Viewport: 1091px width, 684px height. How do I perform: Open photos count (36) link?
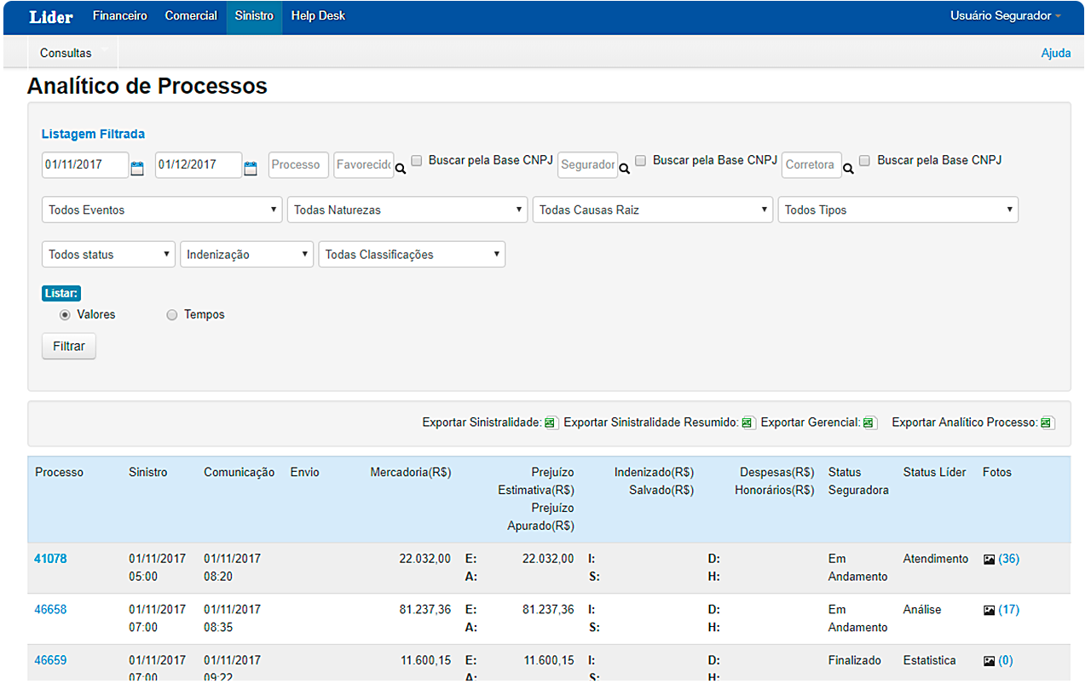1008,559
